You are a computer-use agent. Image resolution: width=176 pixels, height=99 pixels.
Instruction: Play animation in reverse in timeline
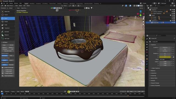[73, 92]
